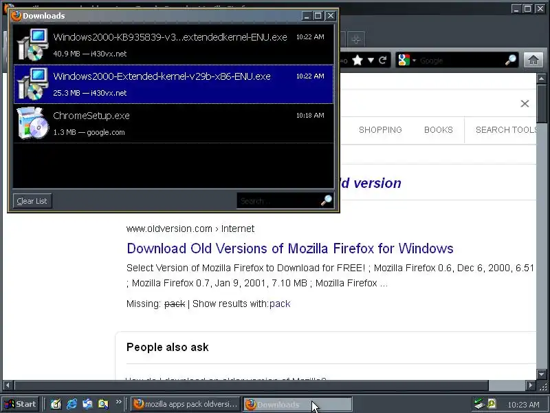Viewport: 550px width, 413px height.
Task: Click the fourth quick launch search icon
Action: pos(103,404)
